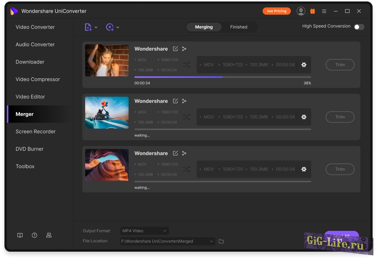Click Trim button for the first video
The width and height of the screenshot is (377, 259).
pyautogui.click(x=340, y=65)
